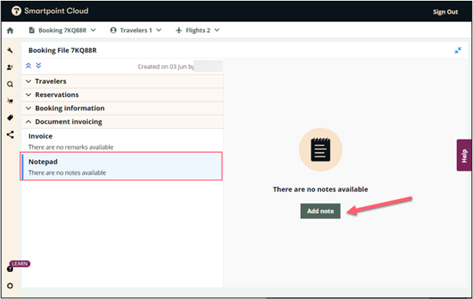
Task: Select the price tag sidebar icon
Action: point(10,118)
